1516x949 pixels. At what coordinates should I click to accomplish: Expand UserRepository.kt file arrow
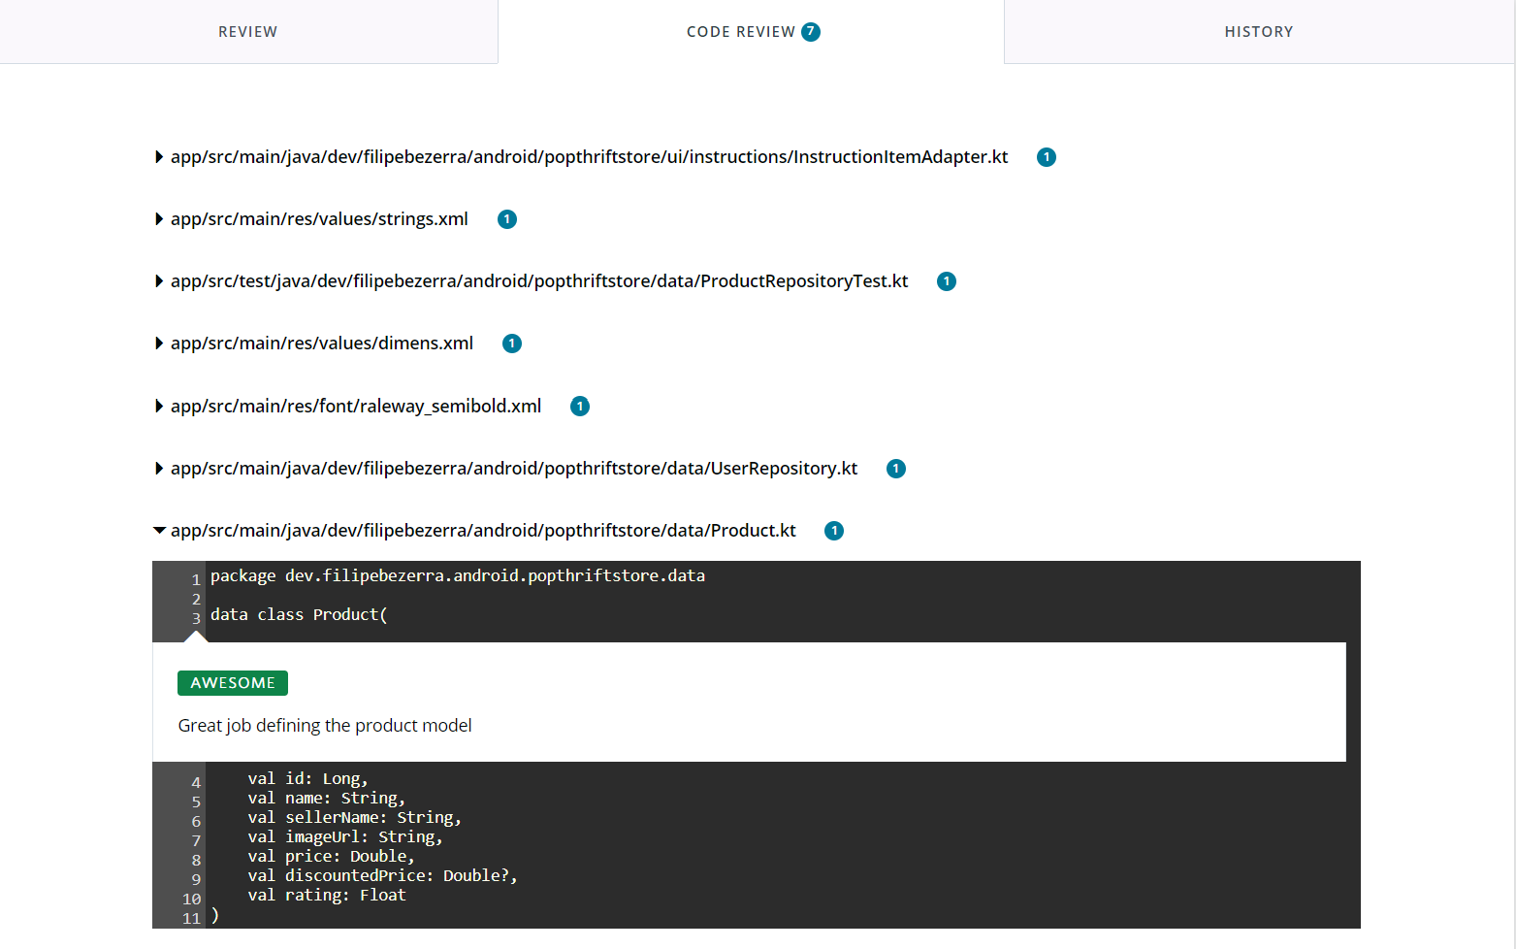pos(159,469)
